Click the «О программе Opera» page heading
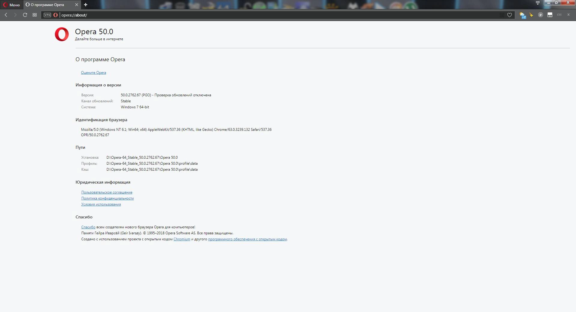Image resolution: width=576 pixels, height=312 pixels. [100, 59]
